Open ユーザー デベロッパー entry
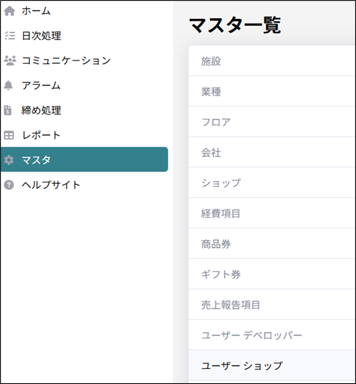The image size is (356, 384). pyautogui.click(x=252, y=335)
